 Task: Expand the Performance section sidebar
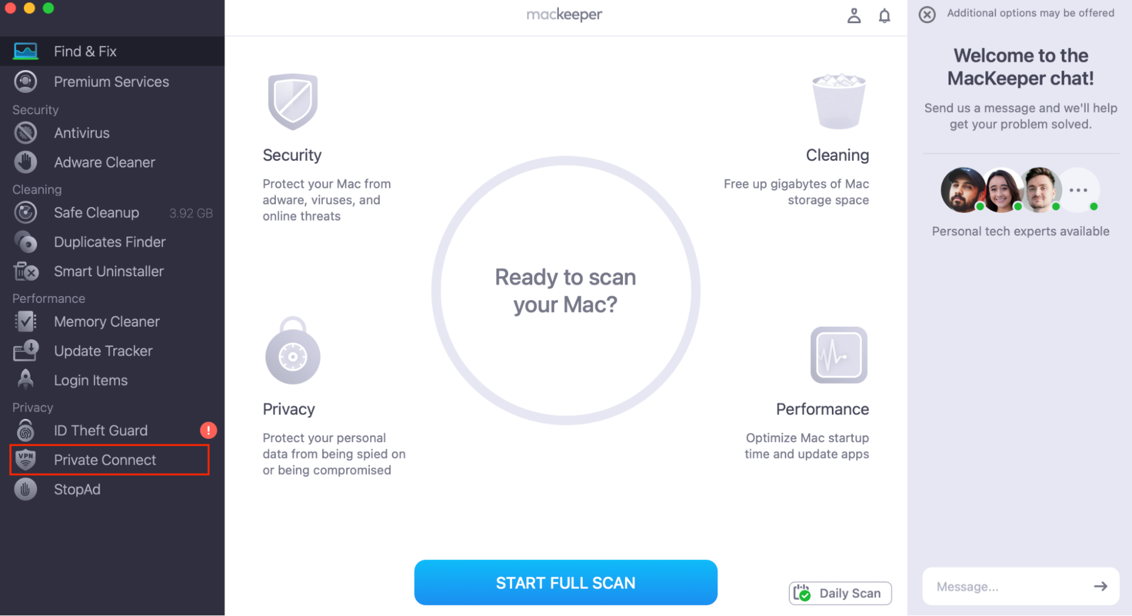pyautogui.click(x=49, y=298)
